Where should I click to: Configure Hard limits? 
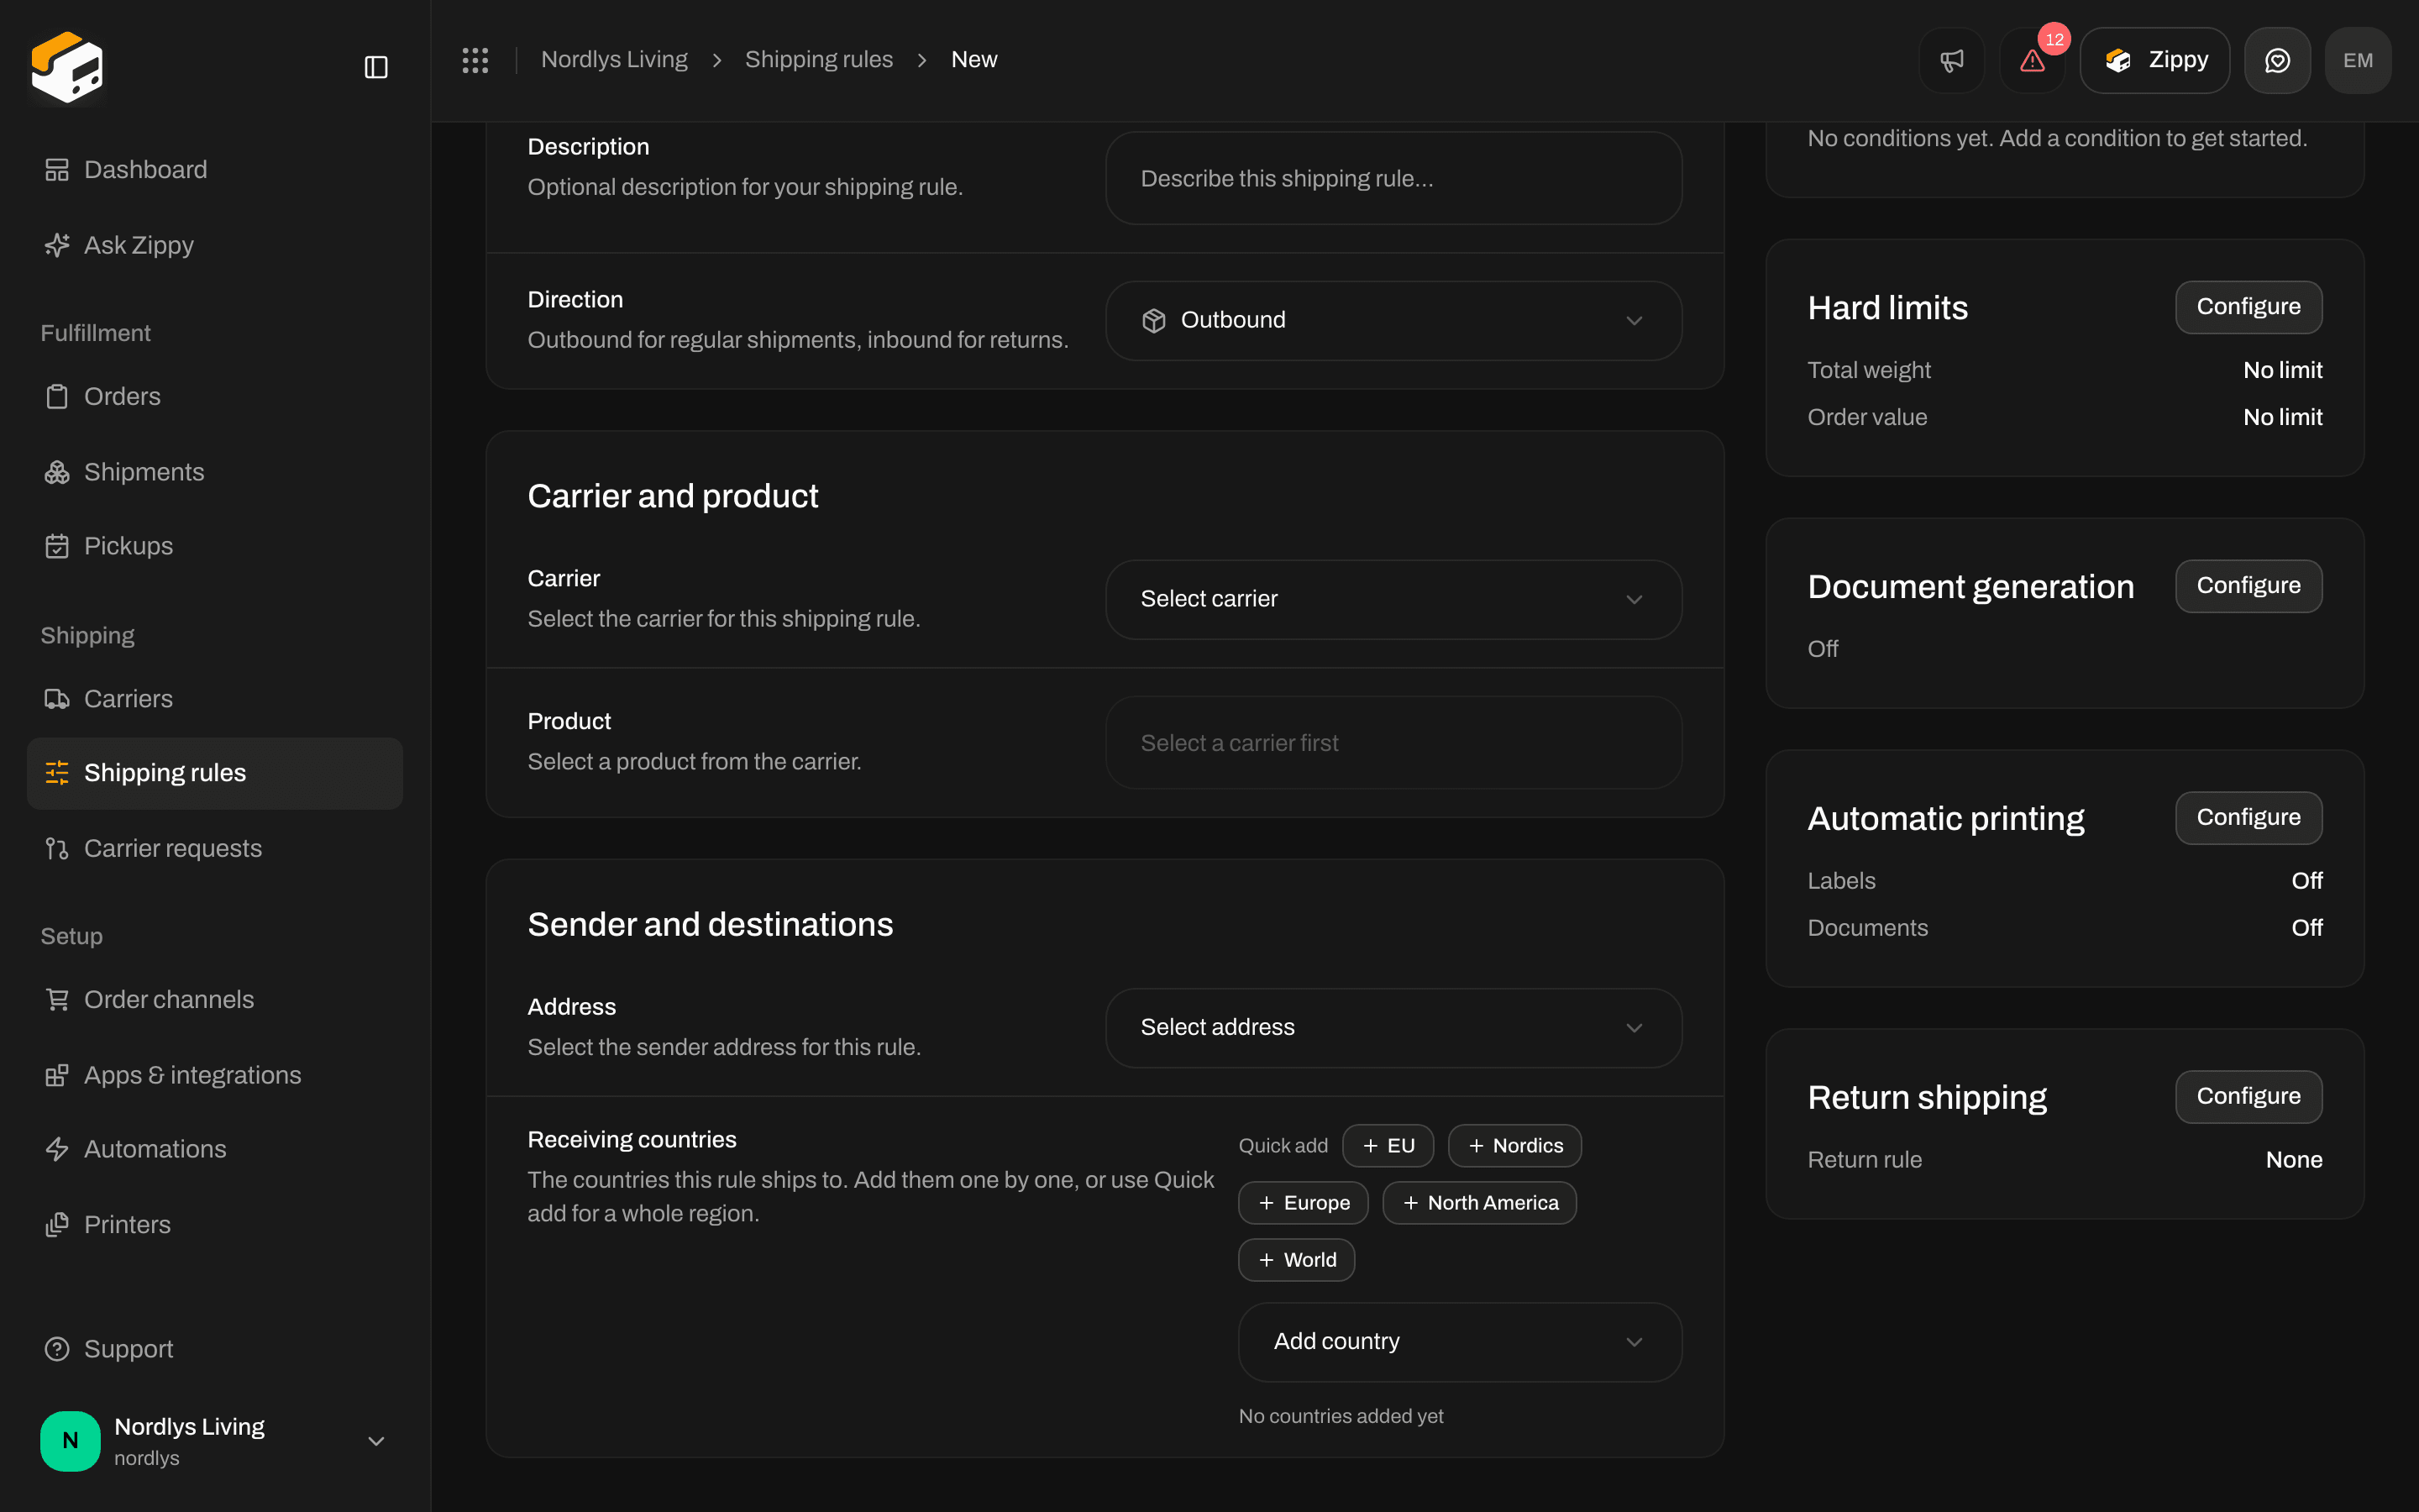coord(2248,307)
